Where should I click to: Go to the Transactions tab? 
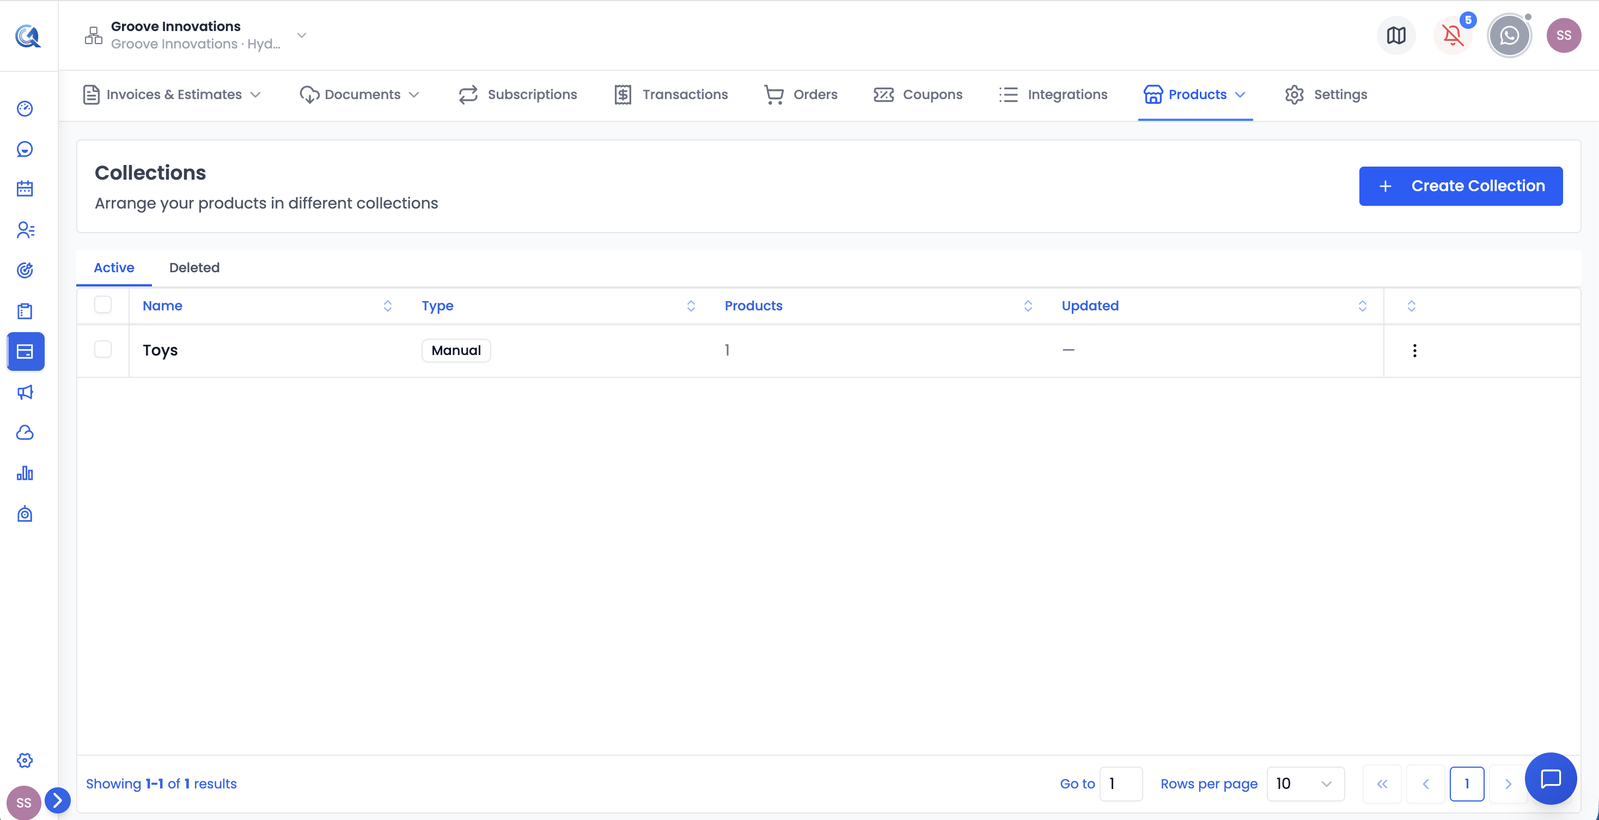point(670,94)
